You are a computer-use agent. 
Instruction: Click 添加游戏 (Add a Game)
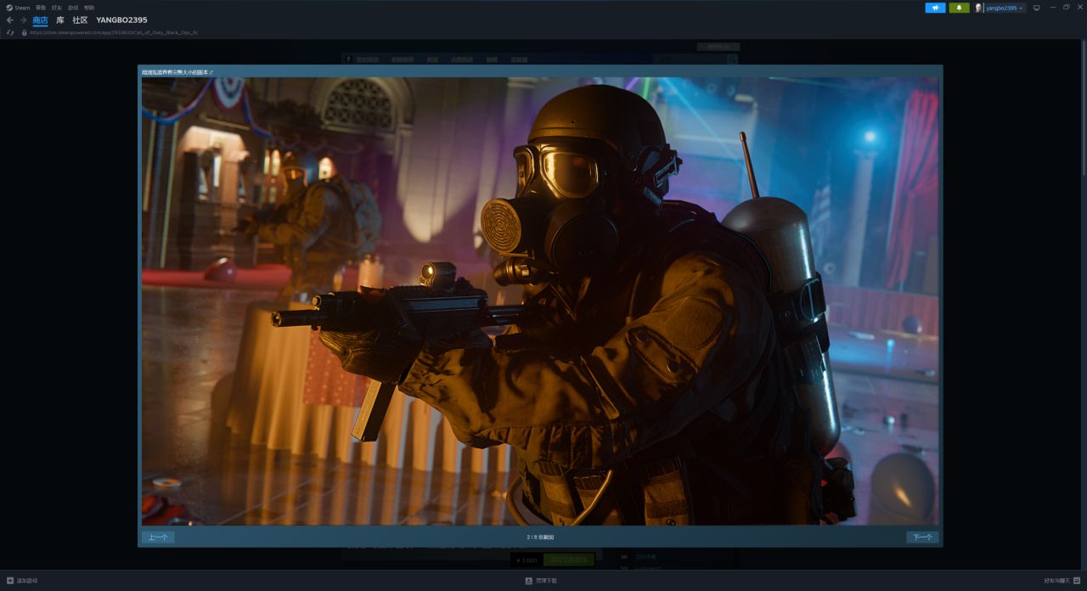[x=27, y=581]
